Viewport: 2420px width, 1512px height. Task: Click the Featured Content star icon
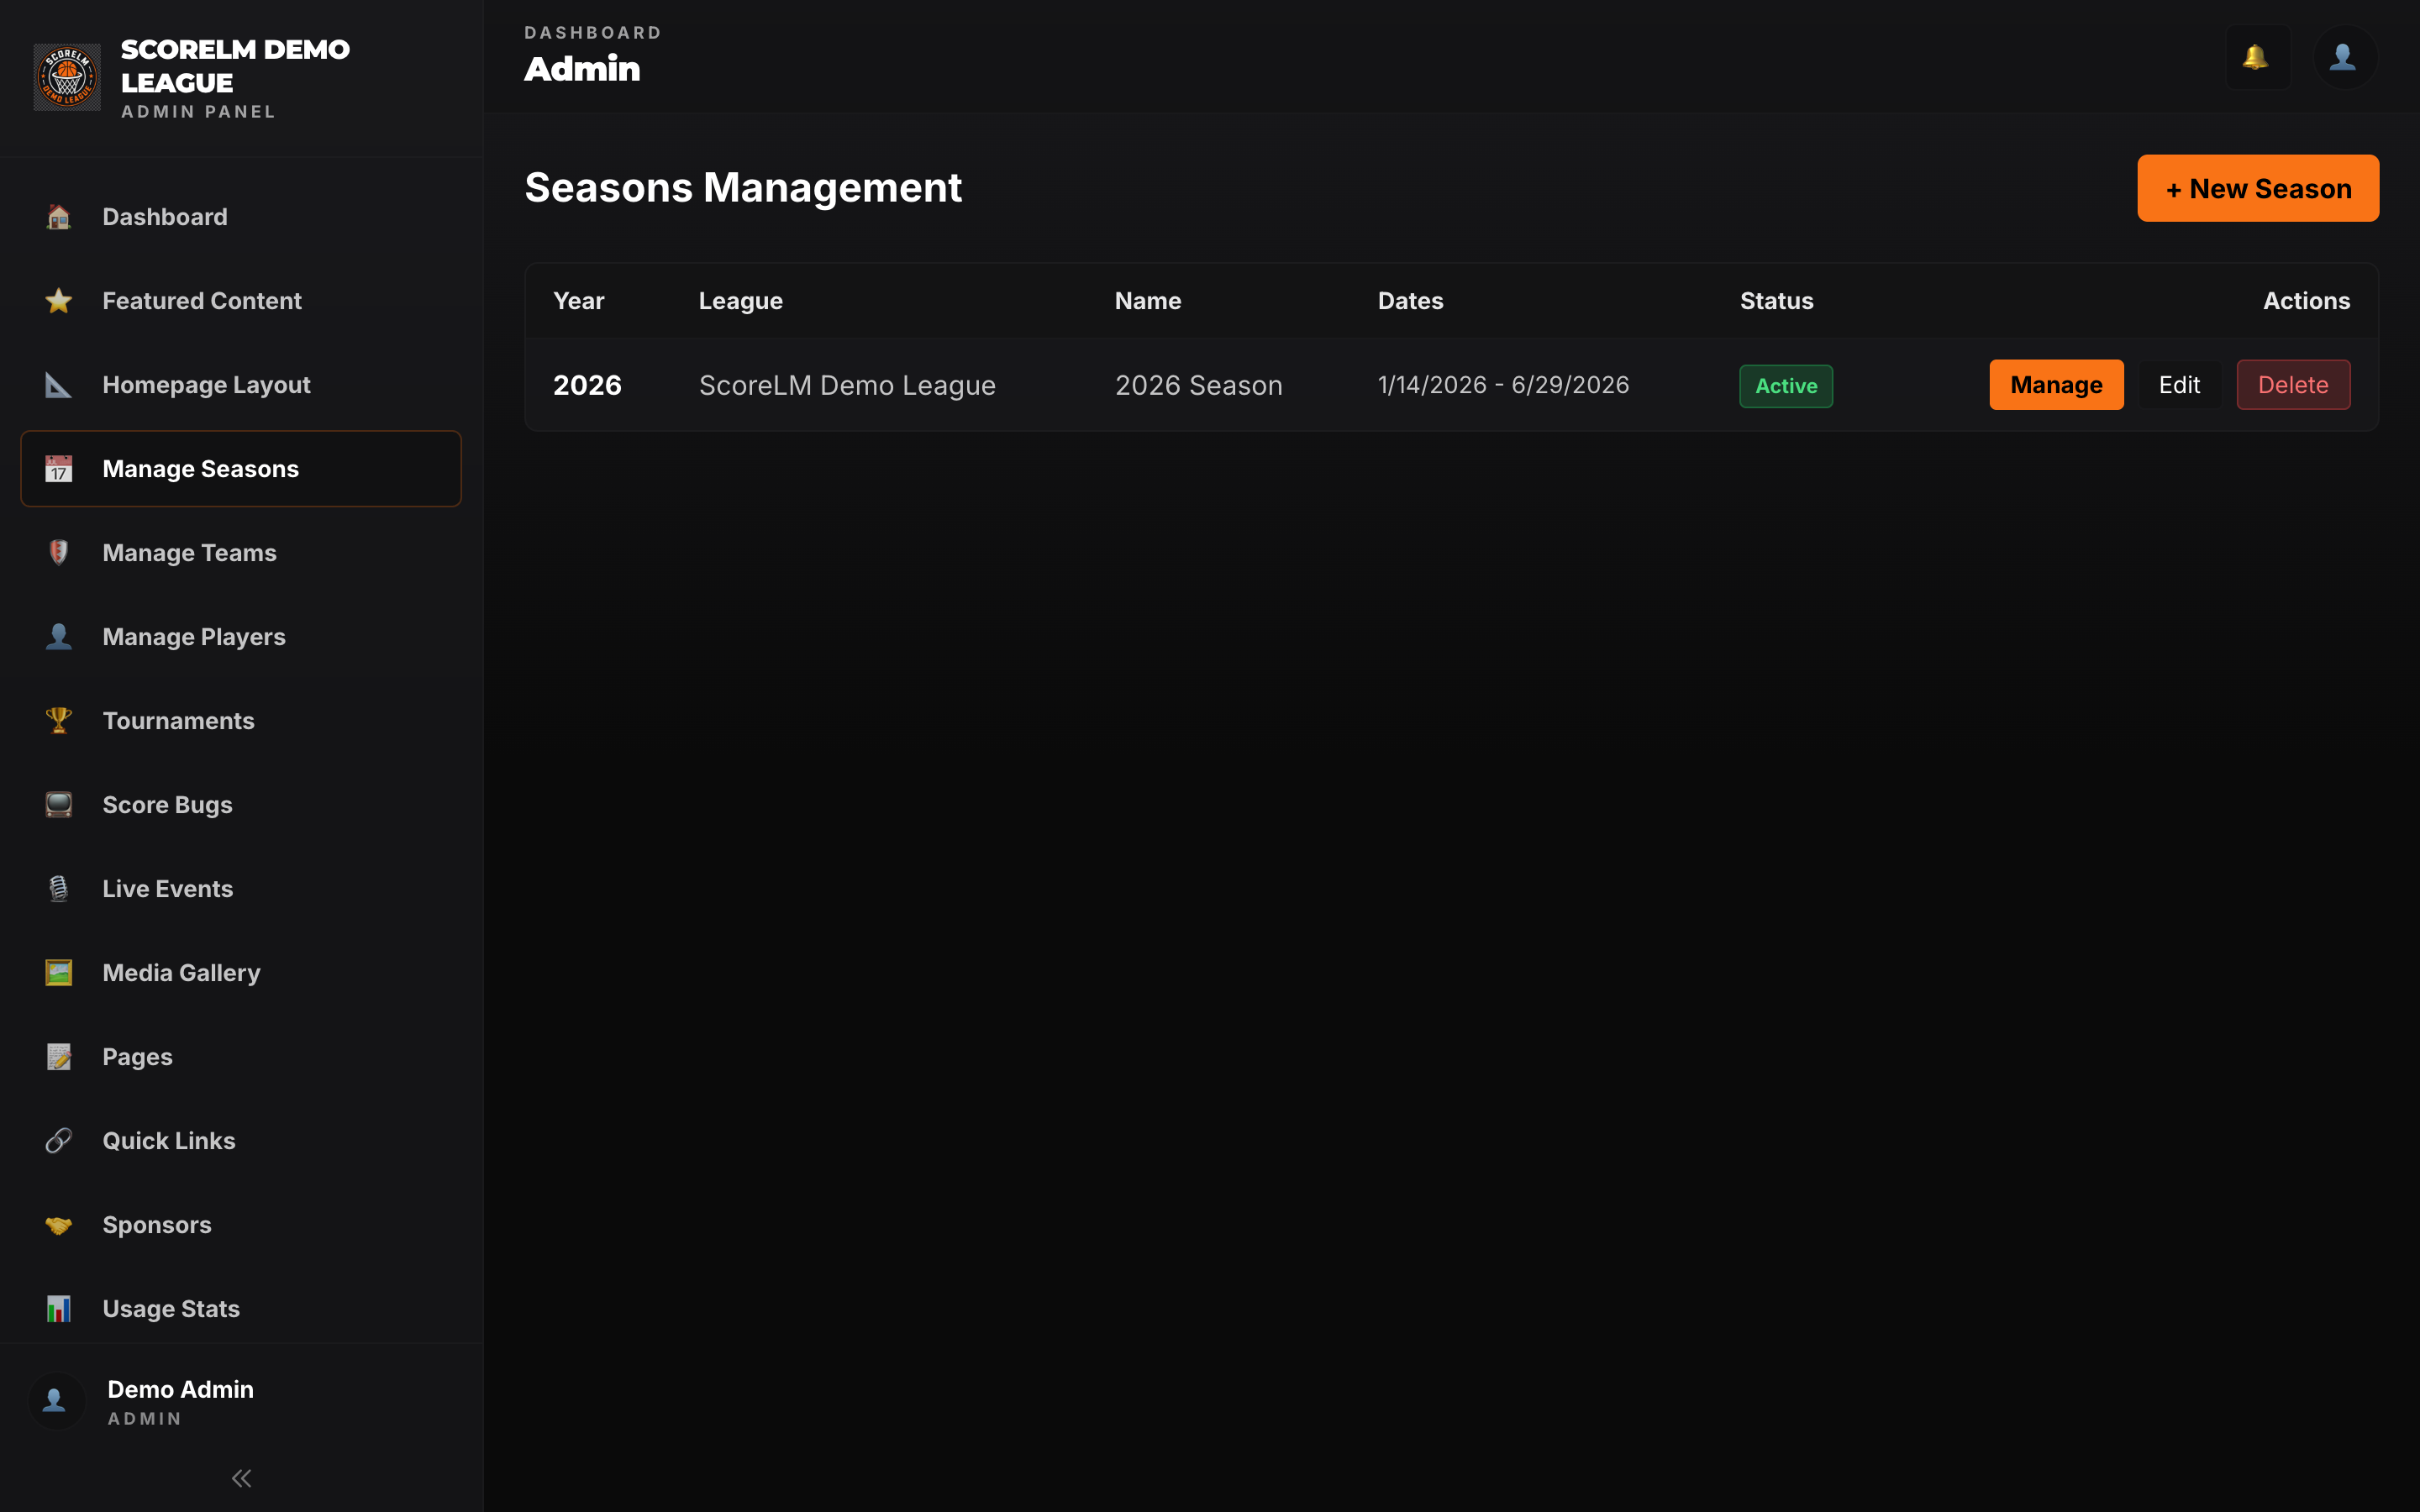pos(59,301)
